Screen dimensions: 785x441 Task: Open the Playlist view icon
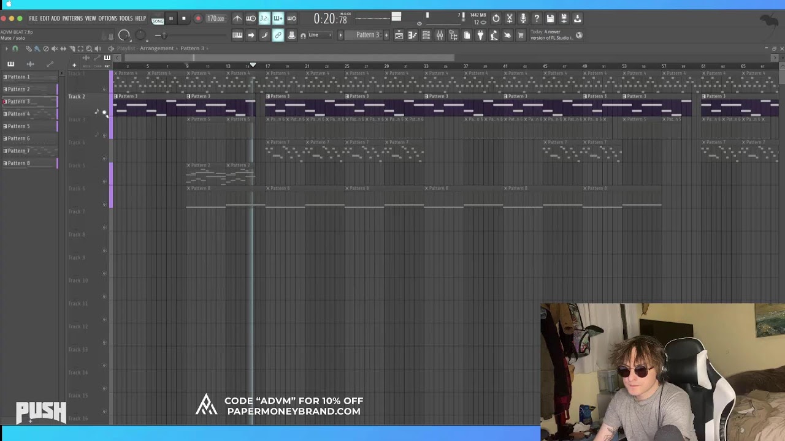coord(399,36)
